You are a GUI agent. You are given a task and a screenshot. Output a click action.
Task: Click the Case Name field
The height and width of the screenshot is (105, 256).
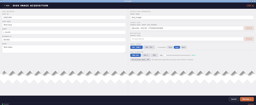pos(64,25)
